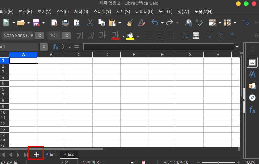Run the spelling check tool
The image size is (259, 164).
[199, 23]
